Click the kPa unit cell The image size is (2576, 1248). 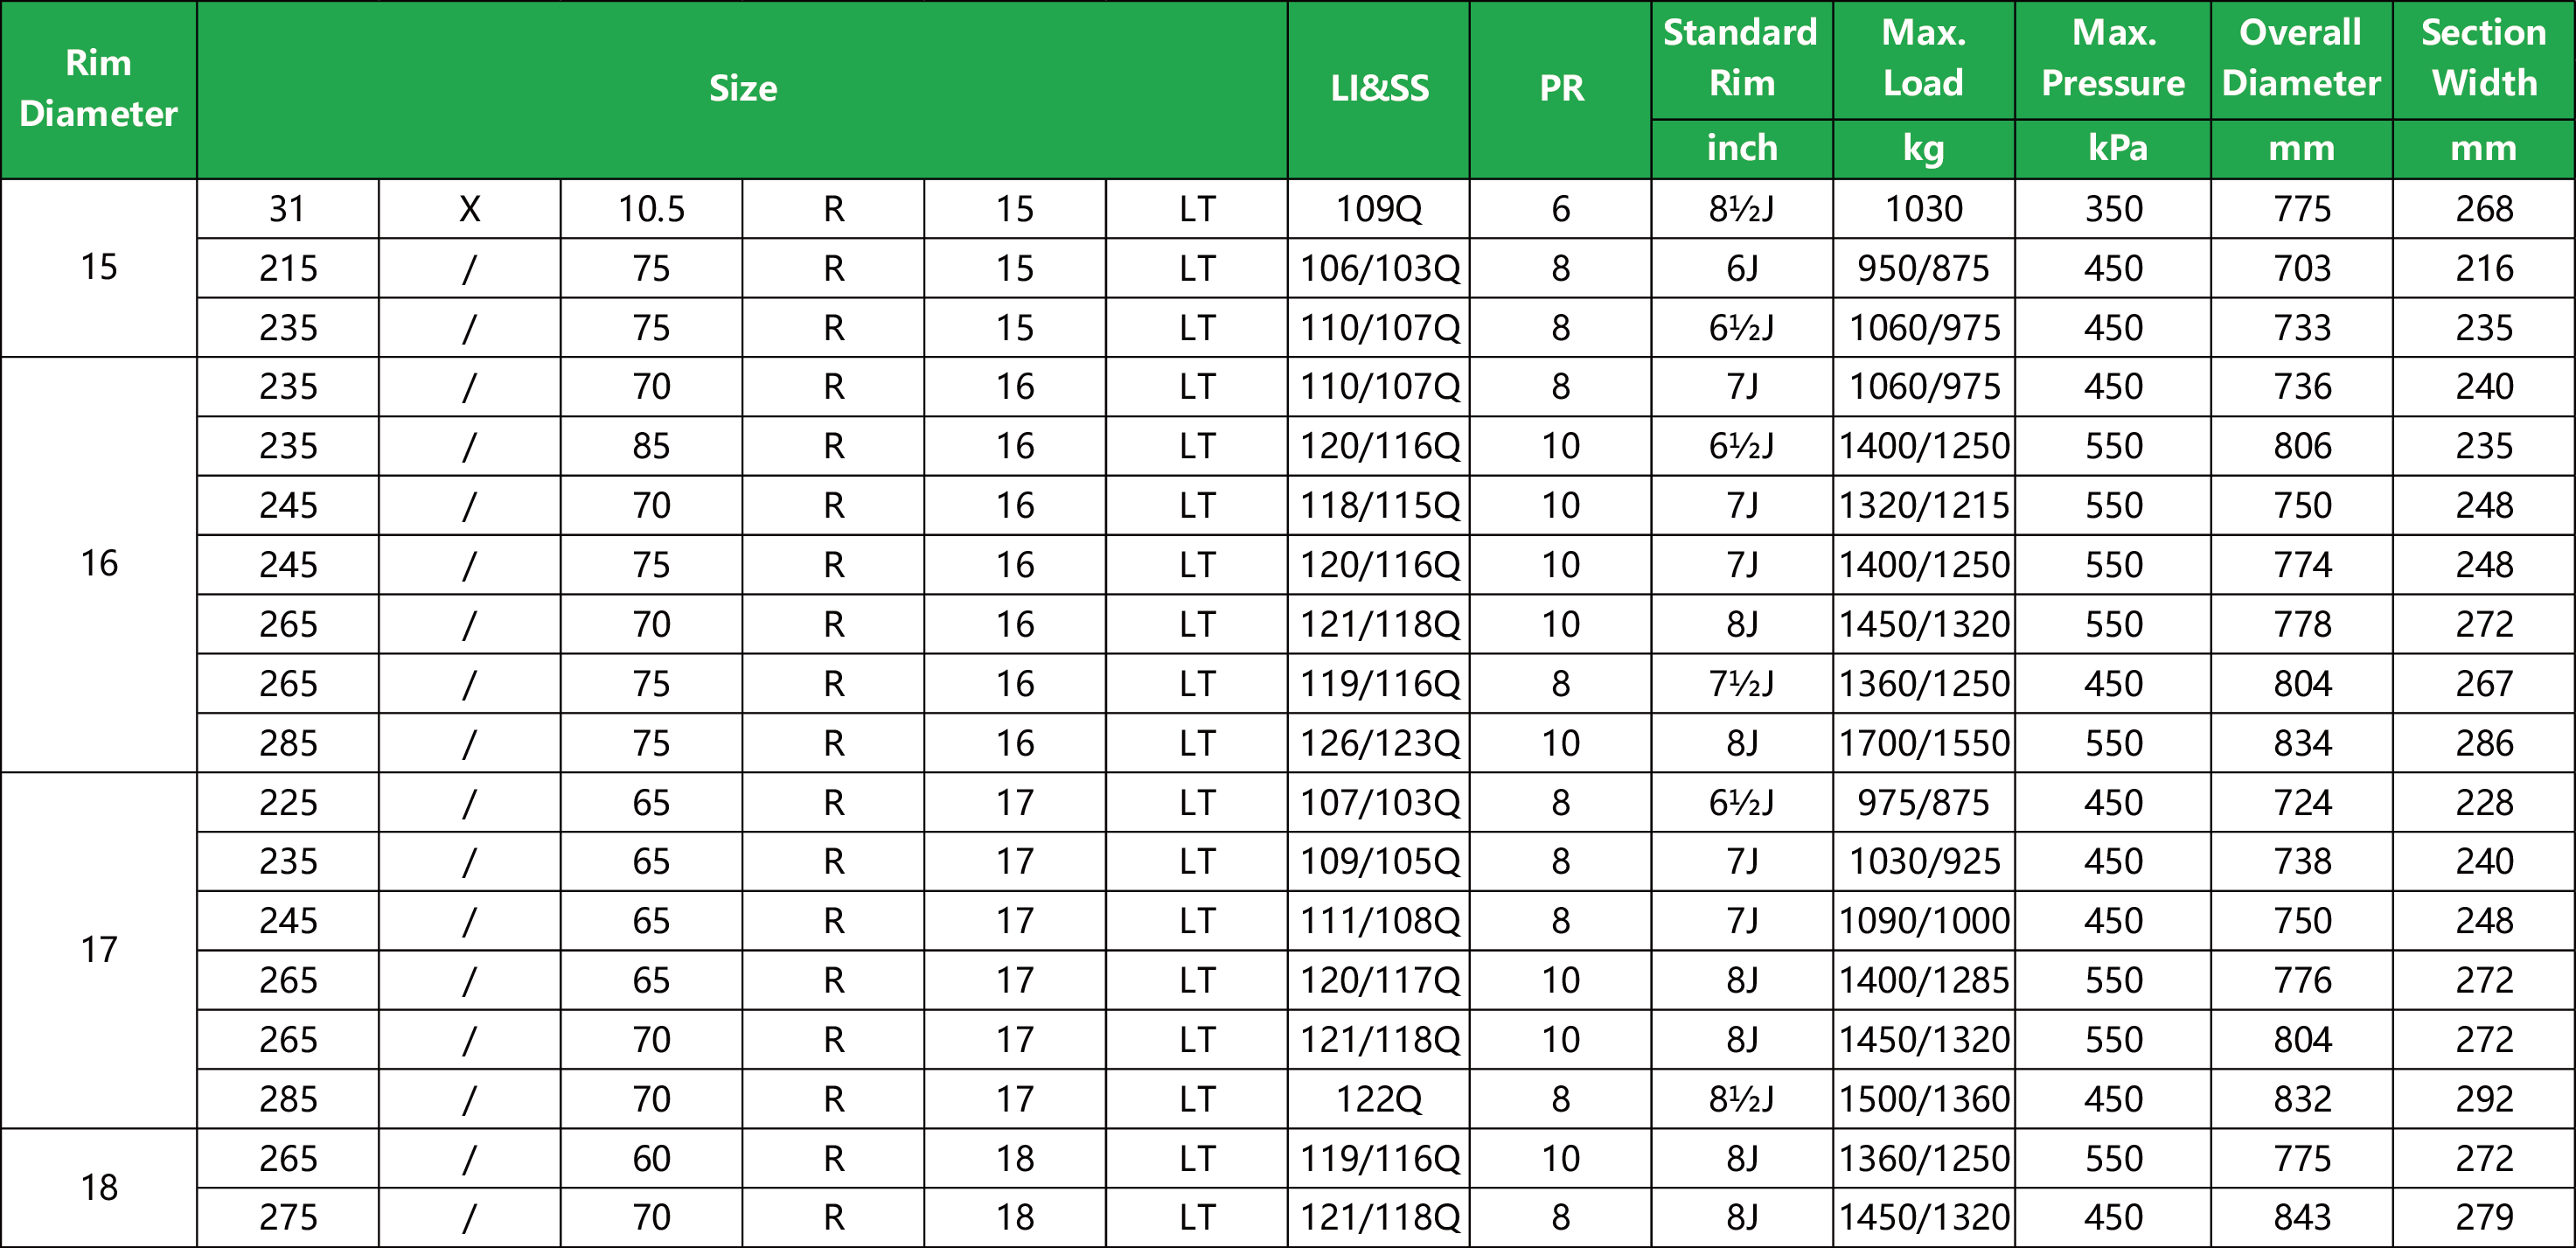2113,149
